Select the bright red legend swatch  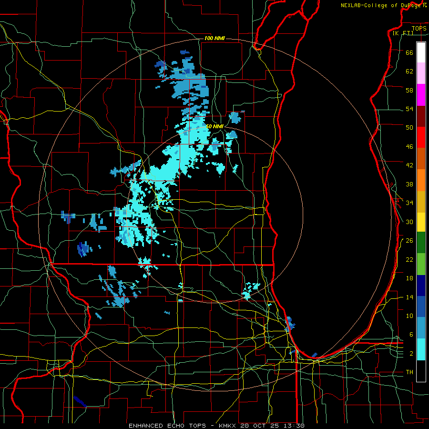point(421,137)
